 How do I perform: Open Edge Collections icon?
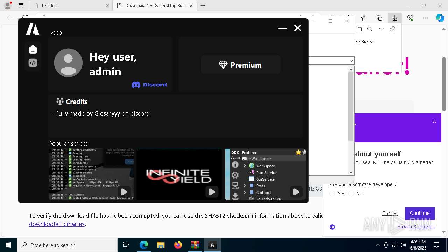pos(379,18)
